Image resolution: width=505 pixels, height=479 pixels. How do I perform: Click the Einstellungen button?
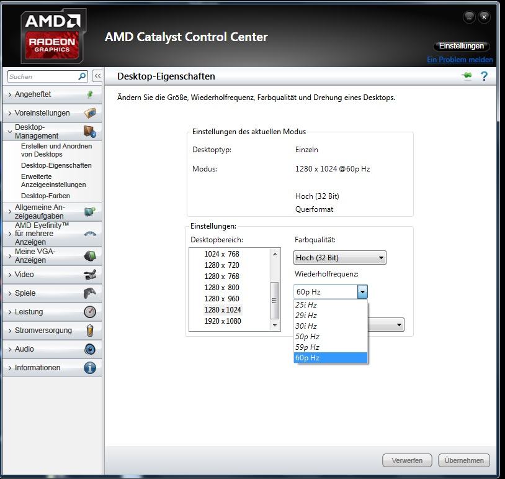(462, 46)
